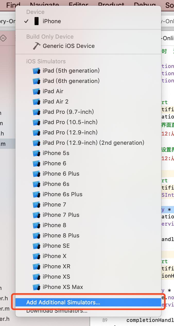174x326 pixels.
Task: Open the Navigate menu
Action: point(45,5)
